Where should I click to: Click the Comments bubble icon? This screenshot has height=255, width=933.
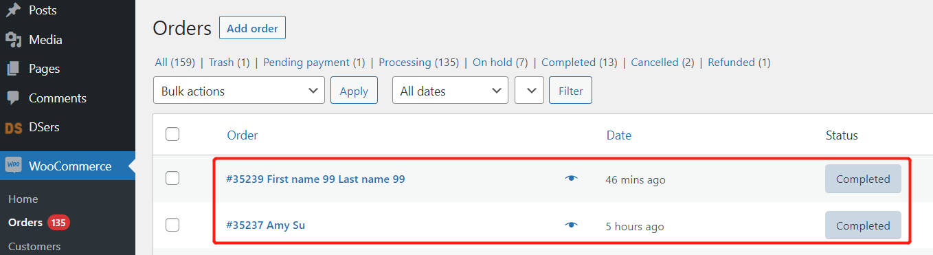coord(13,98)
